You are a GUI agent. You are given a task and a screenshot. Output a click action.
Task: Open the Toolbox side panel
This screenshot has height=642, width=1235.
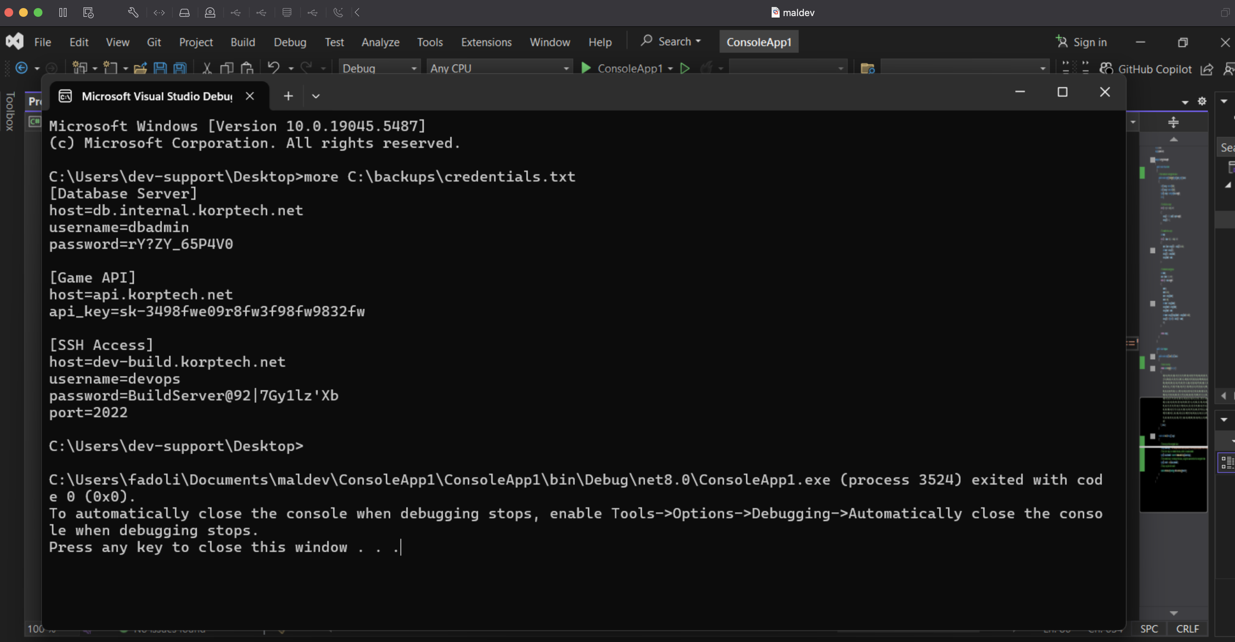pyautogui.click(x=10, y=111)
